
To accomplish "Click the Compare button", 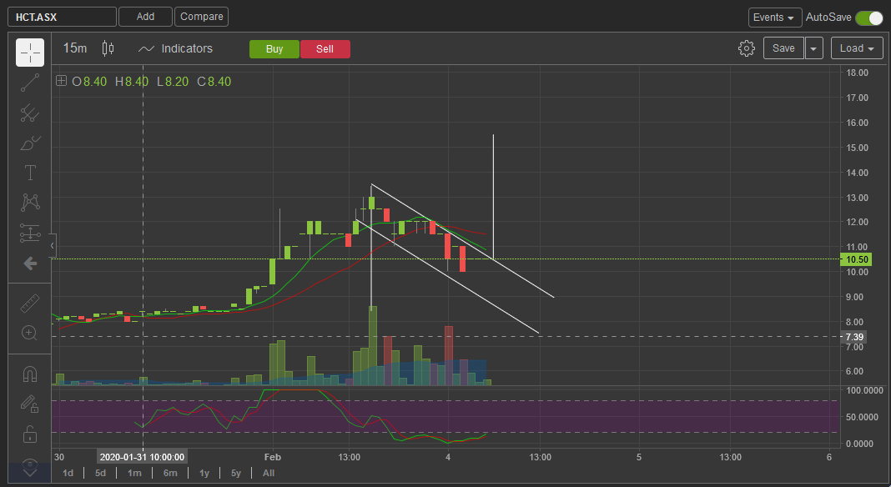I will coord(202,17).
